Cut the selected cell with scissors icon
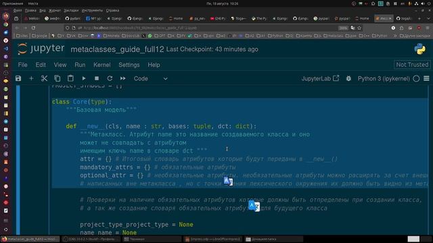This screenshot has width=433, height=243. (44, 78)
